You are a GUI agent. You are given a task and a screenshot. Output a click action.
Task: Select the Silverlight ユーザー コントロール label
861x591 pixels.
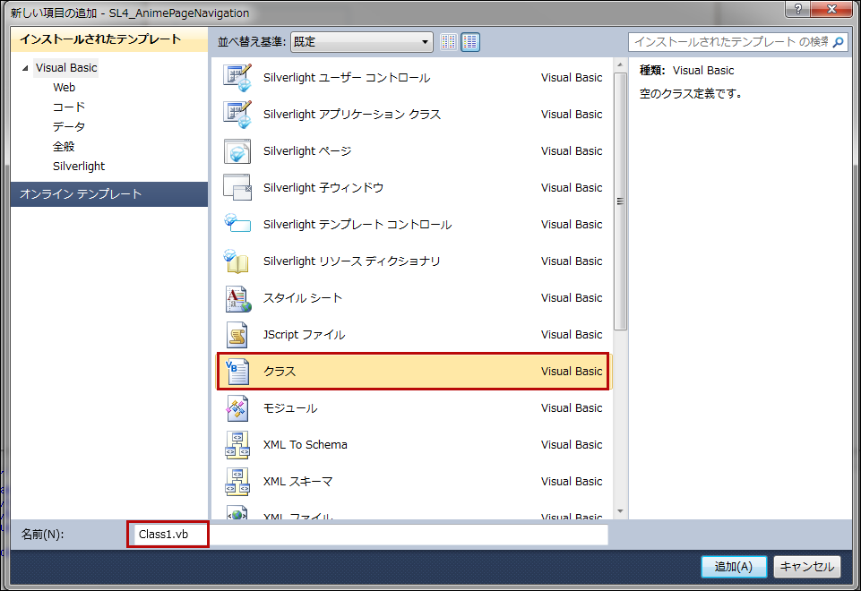347,78
